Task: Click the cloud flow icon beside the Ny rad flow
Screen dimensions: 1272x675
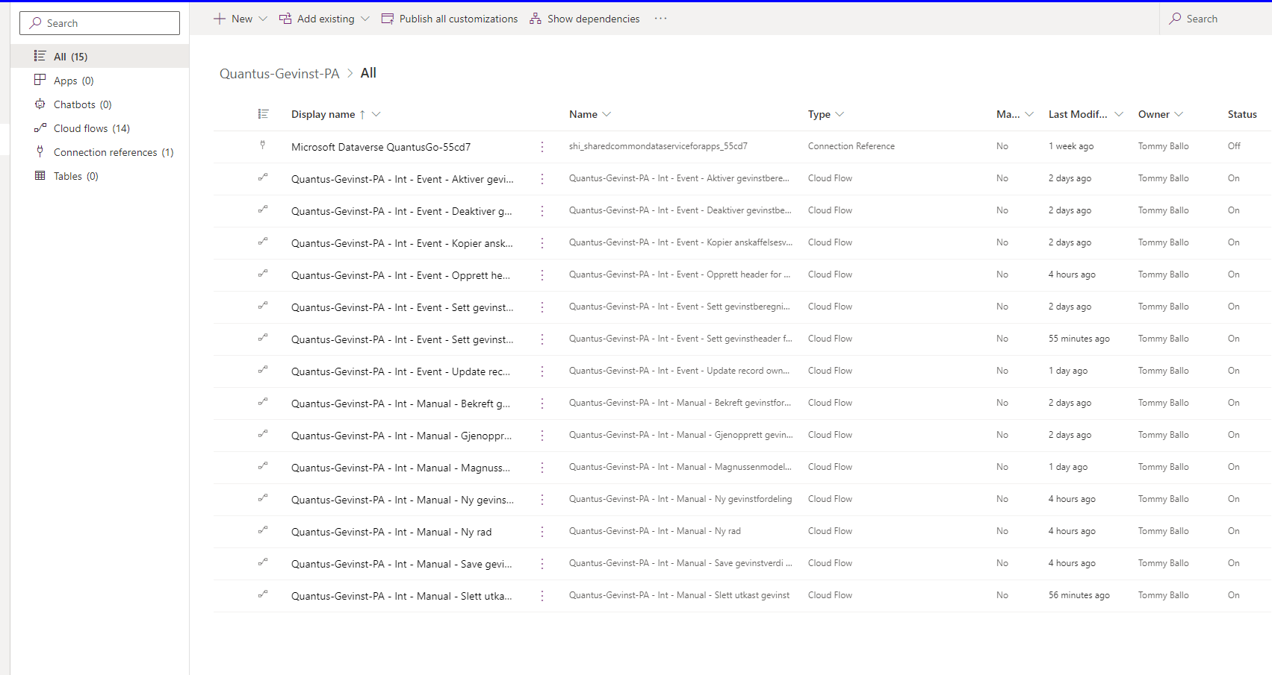Action: pos(264,531)
